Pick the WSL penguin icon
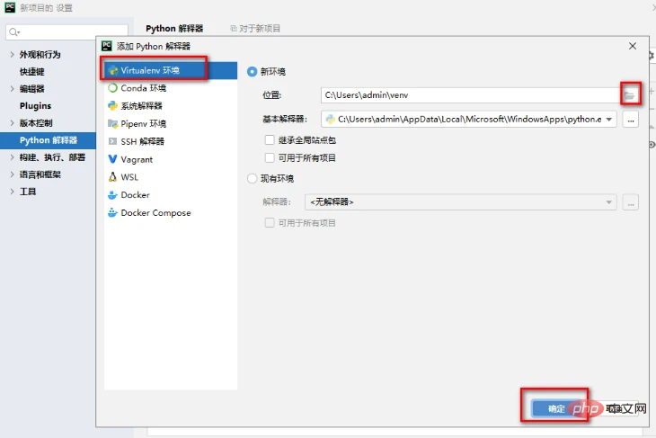The image size is (656, 438). 112,177
